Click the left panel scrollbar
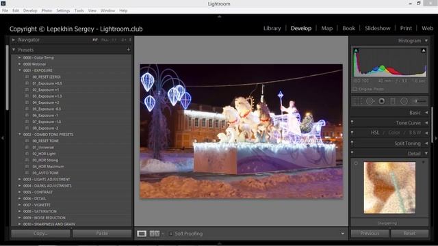 (x=8, y=77)
